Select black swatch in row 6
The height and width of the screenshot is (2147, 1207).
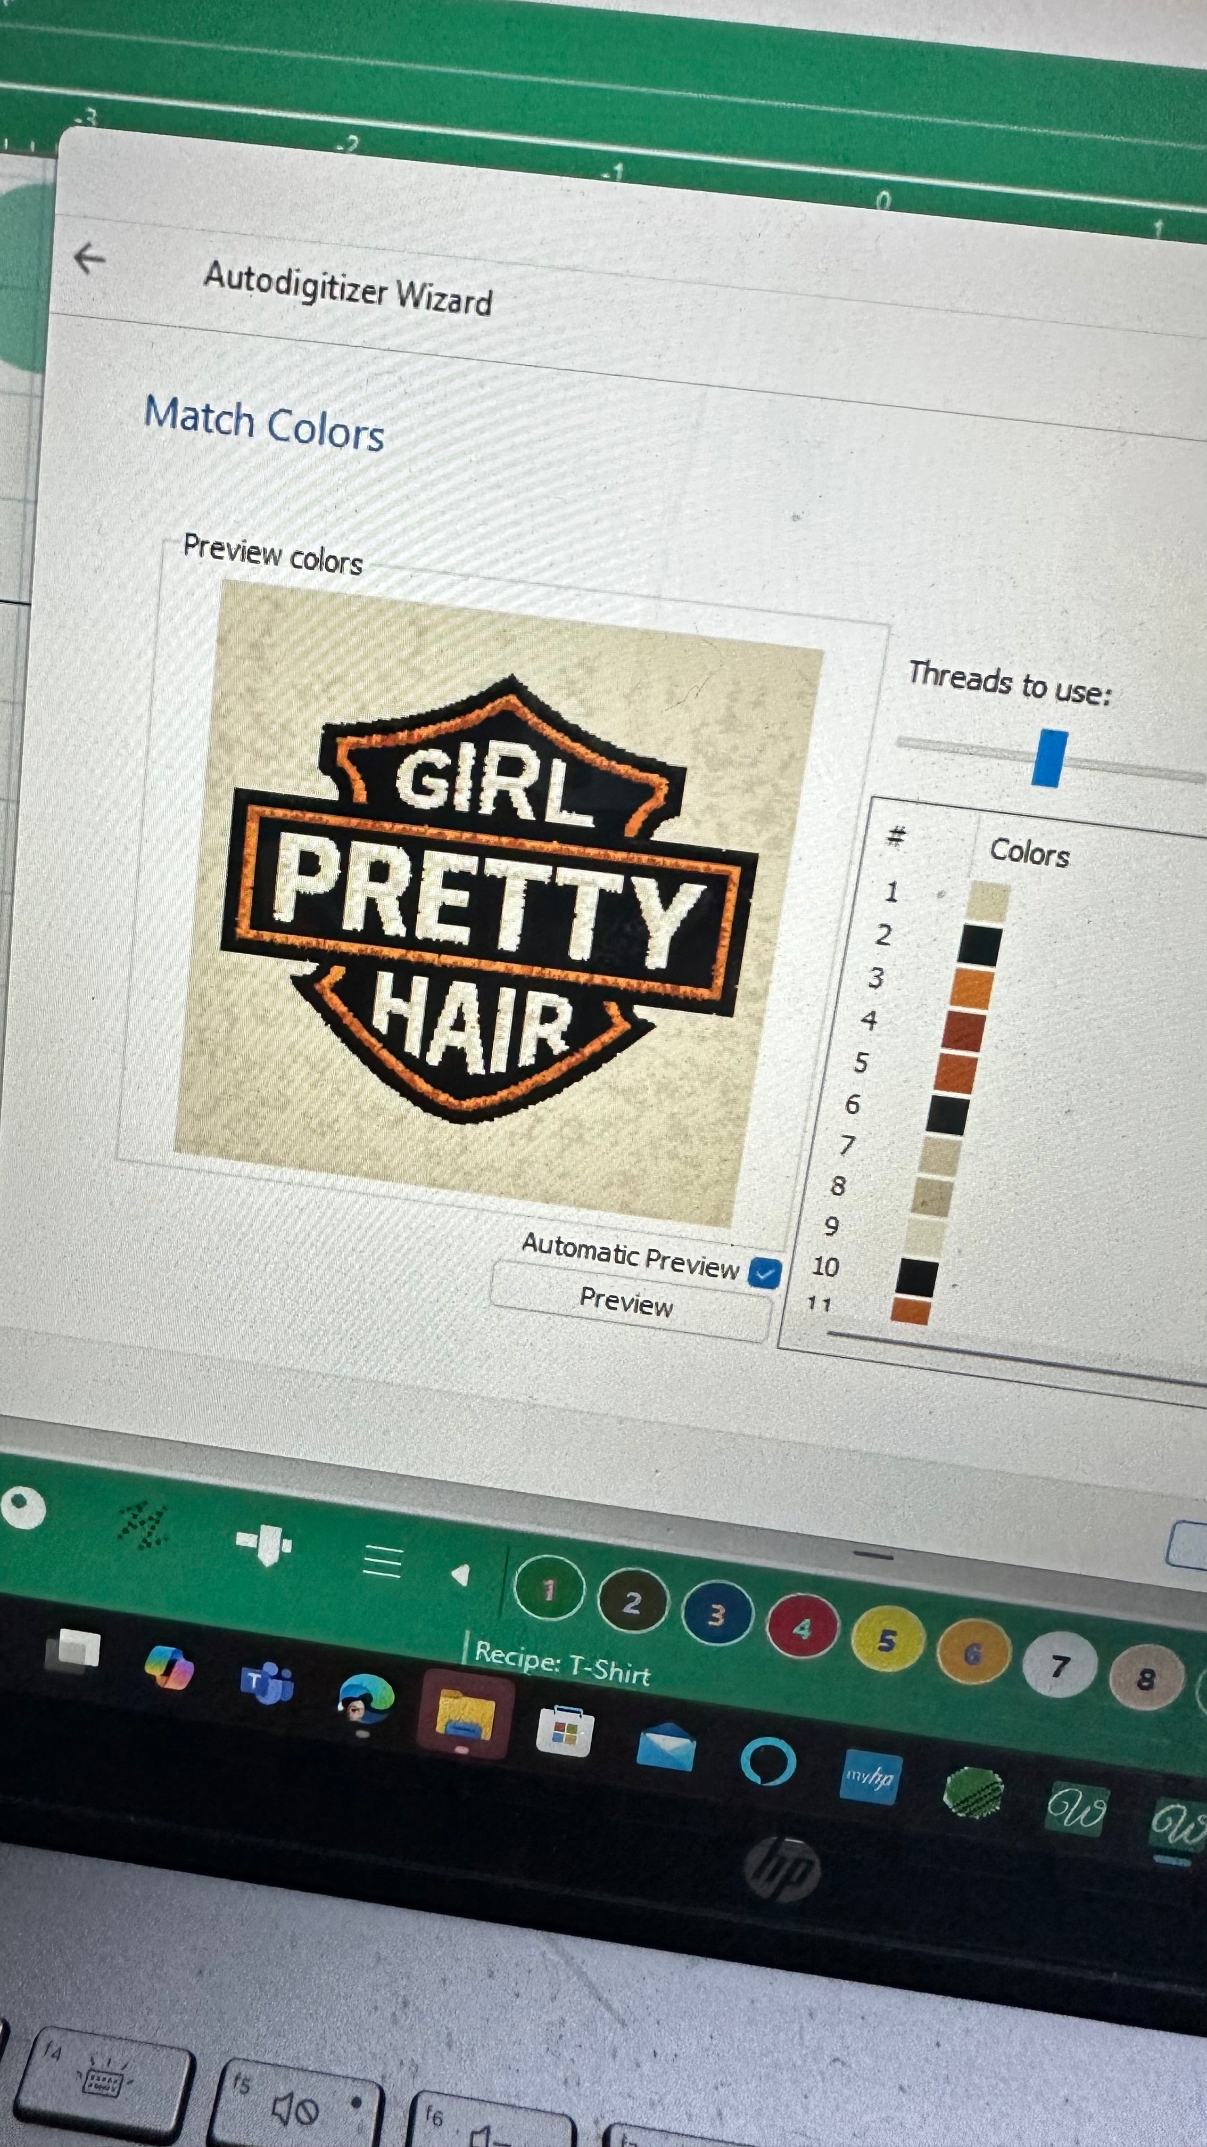click(948, 1115)
